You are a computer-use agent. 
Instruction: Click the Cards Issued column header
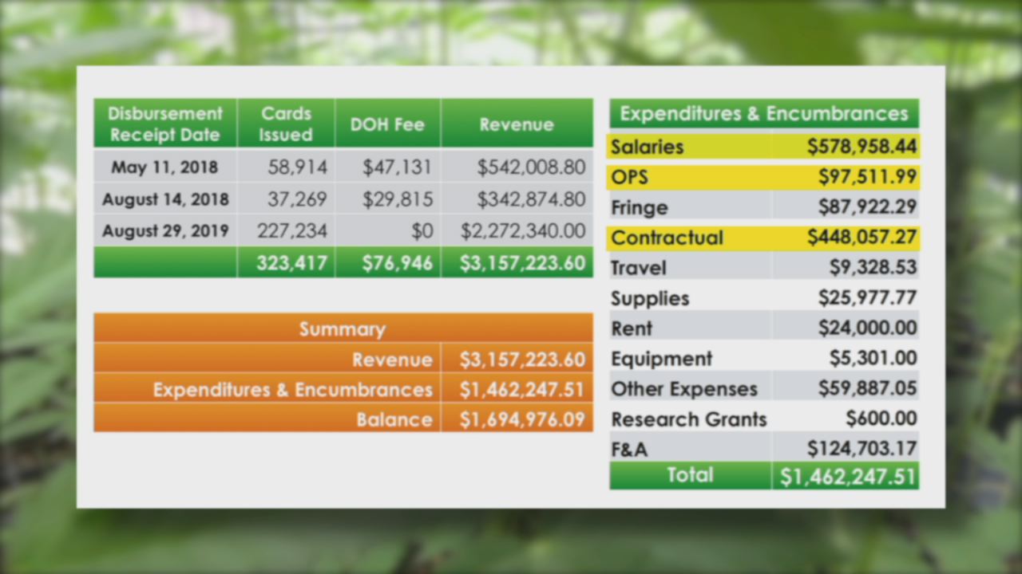[286, 124]
